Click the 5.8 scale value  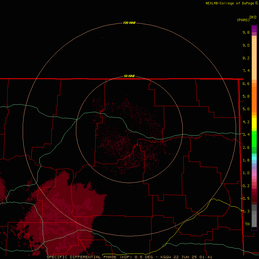[246, 96]
